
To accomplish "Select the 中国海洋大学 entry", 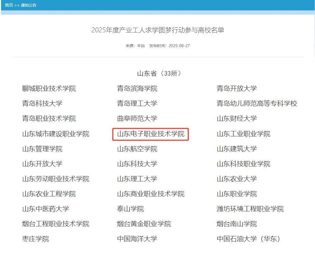I will pos(137,239).
